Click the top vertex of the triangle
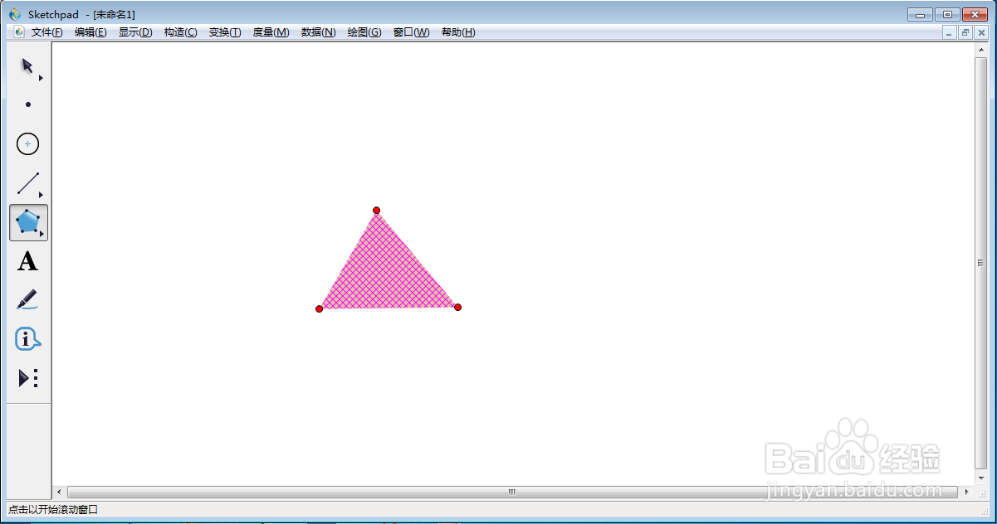 (x=376, y=211)
